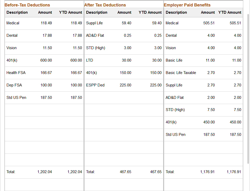The height and width of the screenshot is (191, 250).
Task: Click Vision in Employer Paid Benefits
Action: click(171, 48)
